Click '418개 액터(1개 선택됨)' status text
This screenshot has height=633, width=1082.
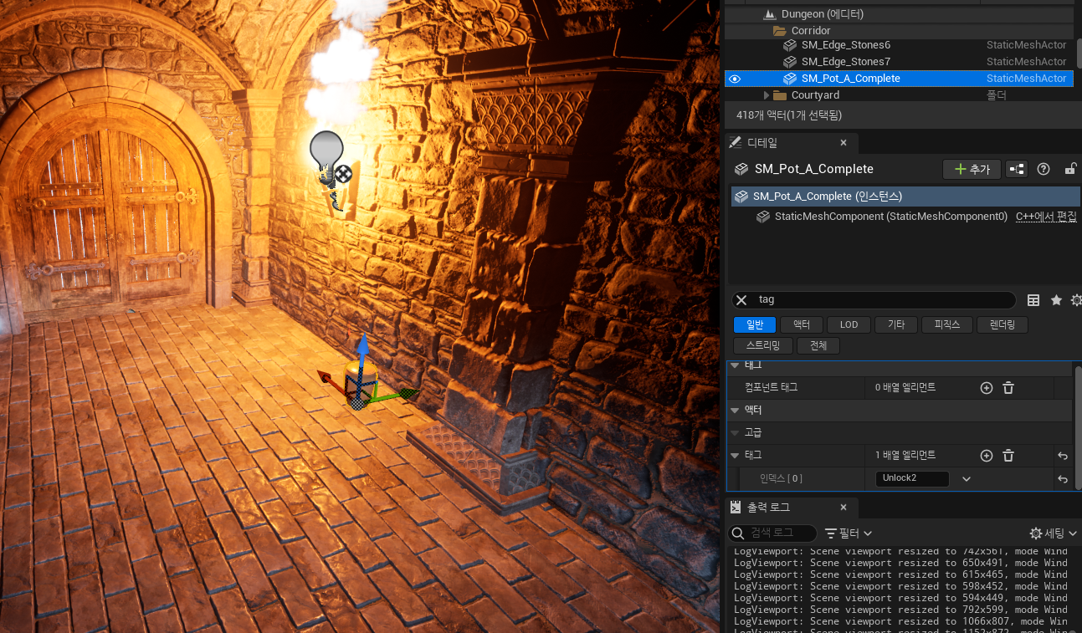coord(789,115)
